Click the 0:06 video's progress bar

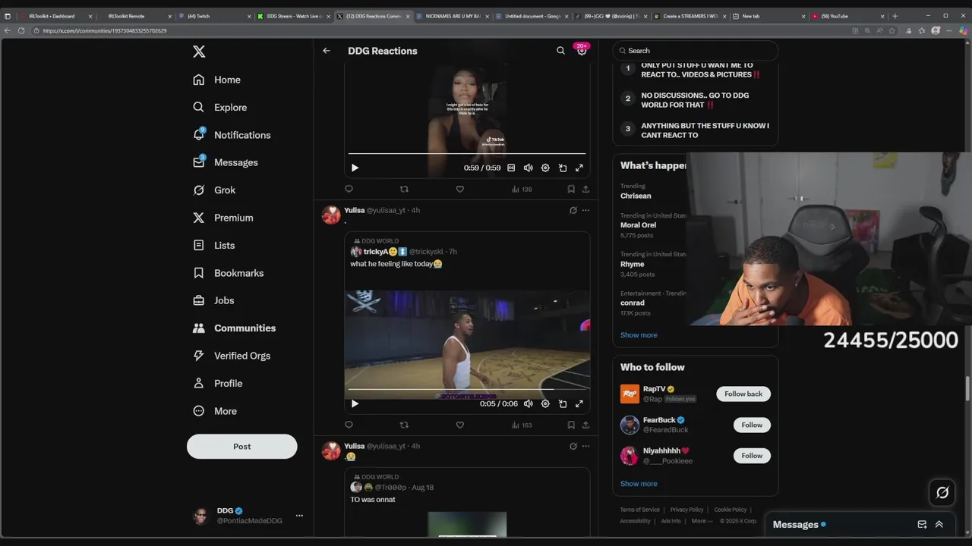467,390
